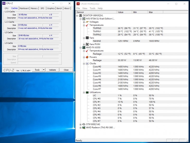
Task: Switch to the Bench tab
Action: click(x=59, y=8)
